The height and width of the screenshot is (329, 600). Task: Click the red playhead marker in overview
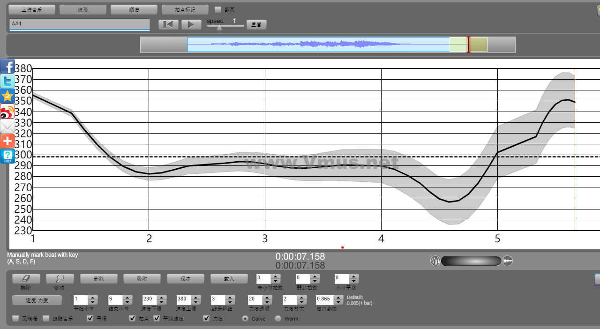tap(468, 45)
